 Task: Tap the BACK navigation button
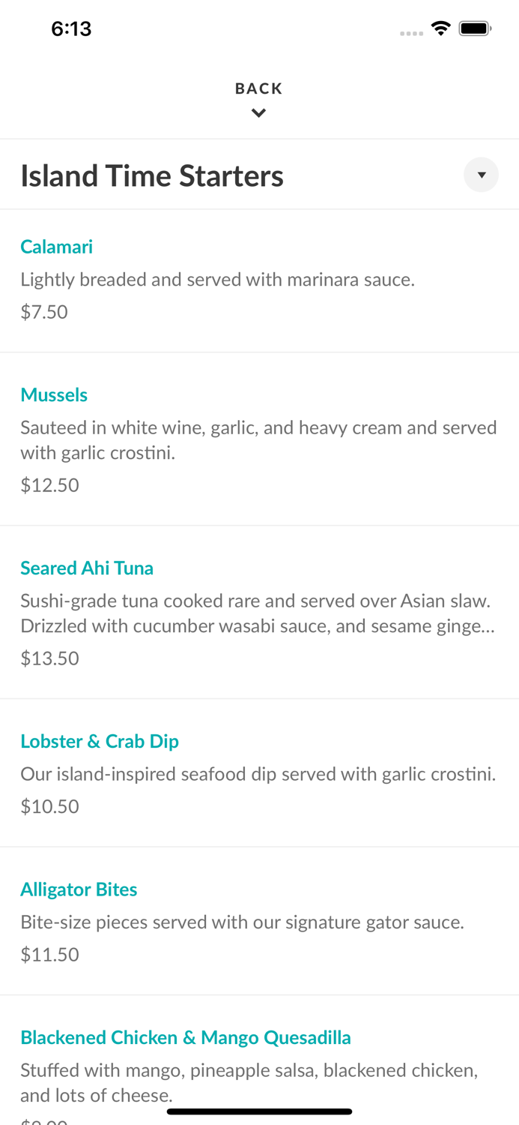(x=259, y=88)
